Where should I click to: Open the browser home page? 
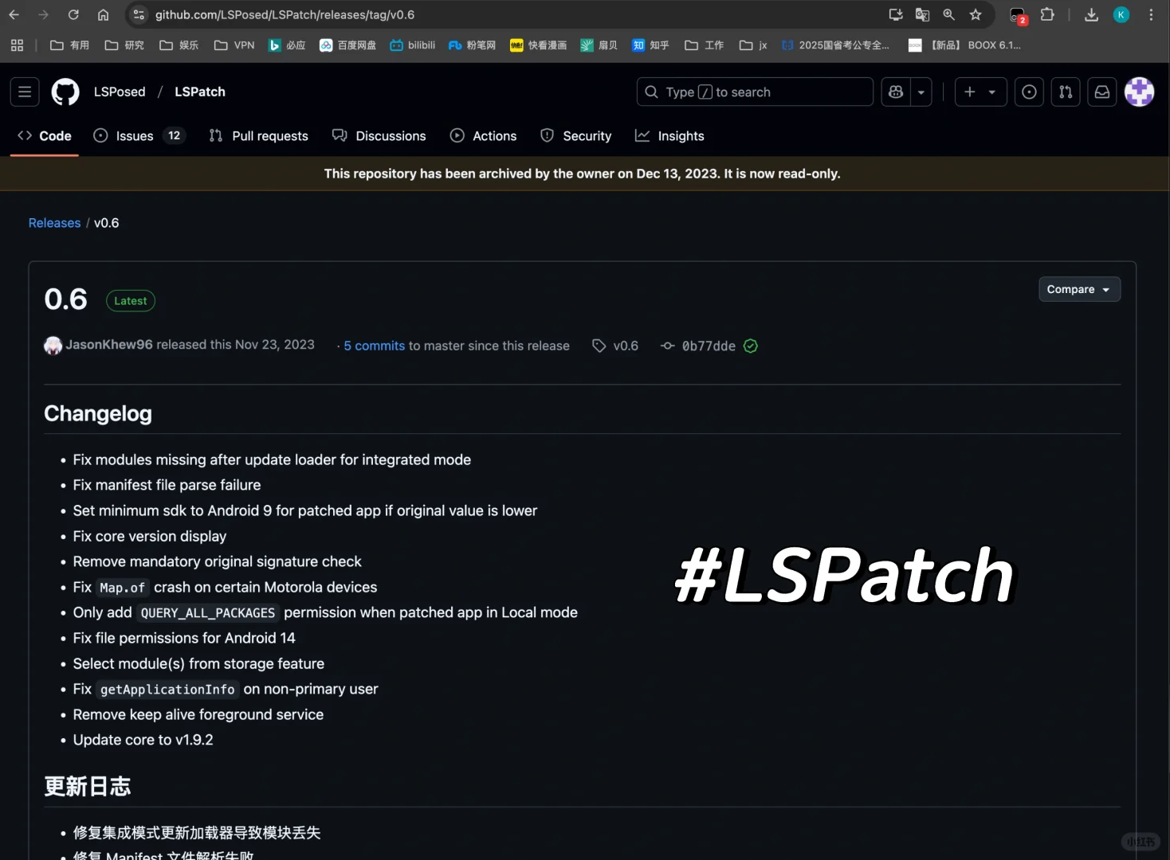point(103,14)
